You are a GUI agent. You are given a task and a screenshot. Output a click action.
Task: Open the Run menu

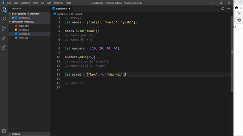tap(49, 3)
